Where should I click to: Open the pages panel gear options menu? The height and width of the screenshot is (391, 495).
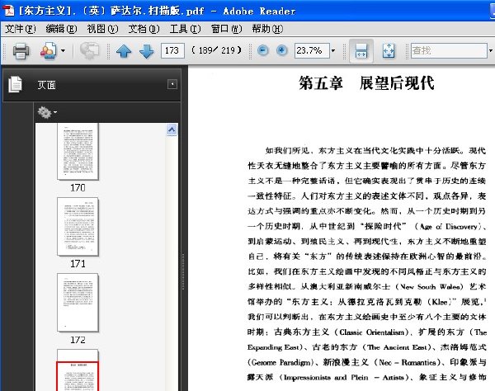[x=47, y=112]
